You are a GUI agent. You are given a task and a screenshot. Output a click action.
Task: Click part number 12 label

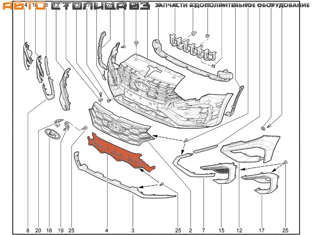[239, 231]
